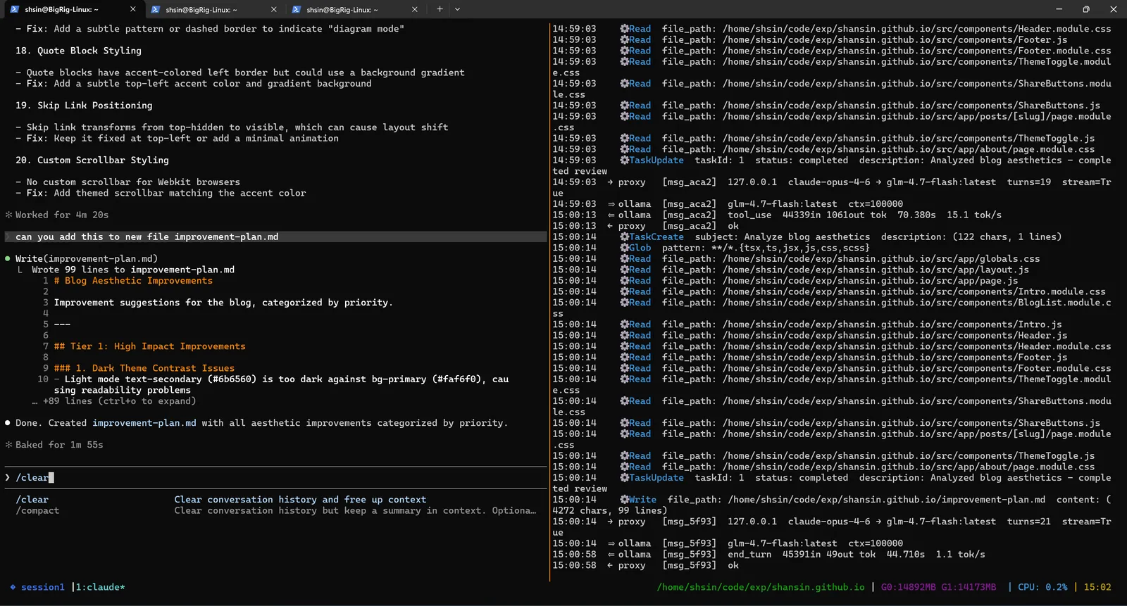Expand the '+89 lines (ctrl+o to expand)' text
1127x606 pixels.
tap(118, 401)
